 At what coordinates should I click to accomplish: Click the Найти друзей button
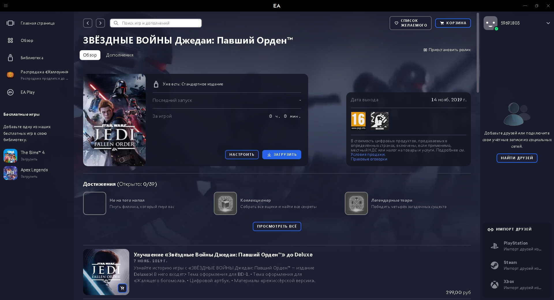tap(517, 158)
